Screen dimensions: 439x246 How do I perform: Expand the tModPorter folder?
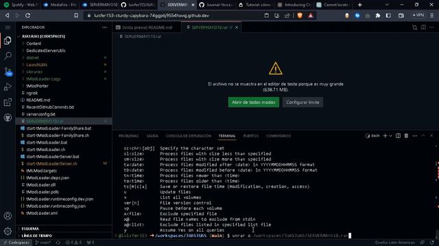37,86
